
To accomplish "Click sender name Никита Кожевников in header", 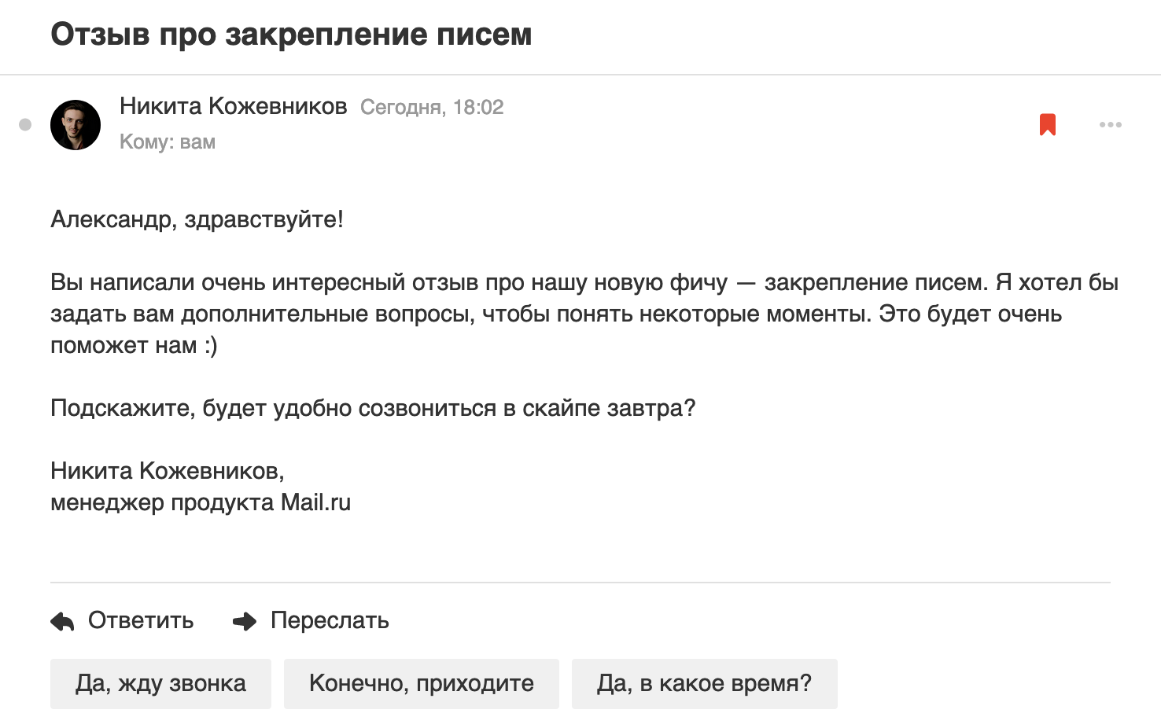I will pyautogui.click(x=233, y=107).
